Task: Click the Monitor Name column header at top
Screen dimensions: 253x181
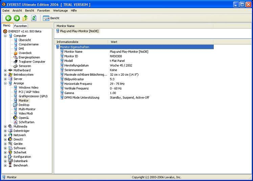Action: pos(134,26)
